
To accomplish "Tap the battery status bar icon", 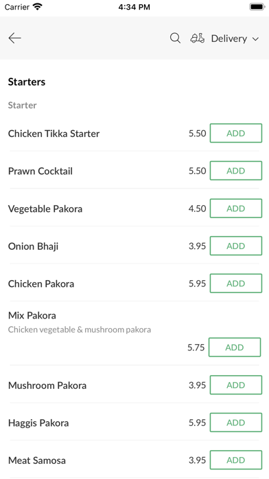I will coord(257,7).
